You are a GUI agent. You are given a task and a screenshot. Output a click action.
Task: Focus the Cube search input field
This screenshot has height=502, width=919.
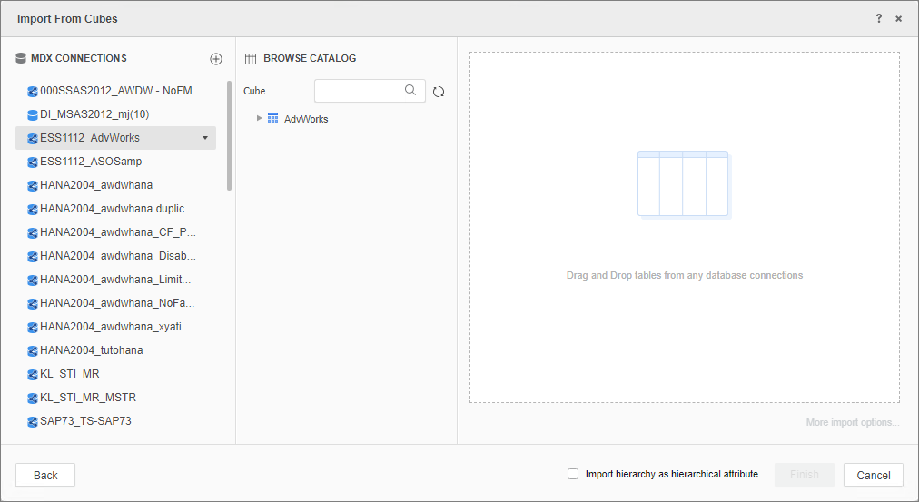coord(359,91)
